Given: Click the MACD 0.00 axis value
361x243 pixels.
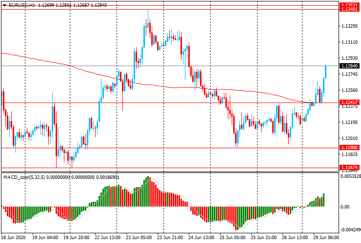Looking at the screenshot, I should click(x=345, y=207).
